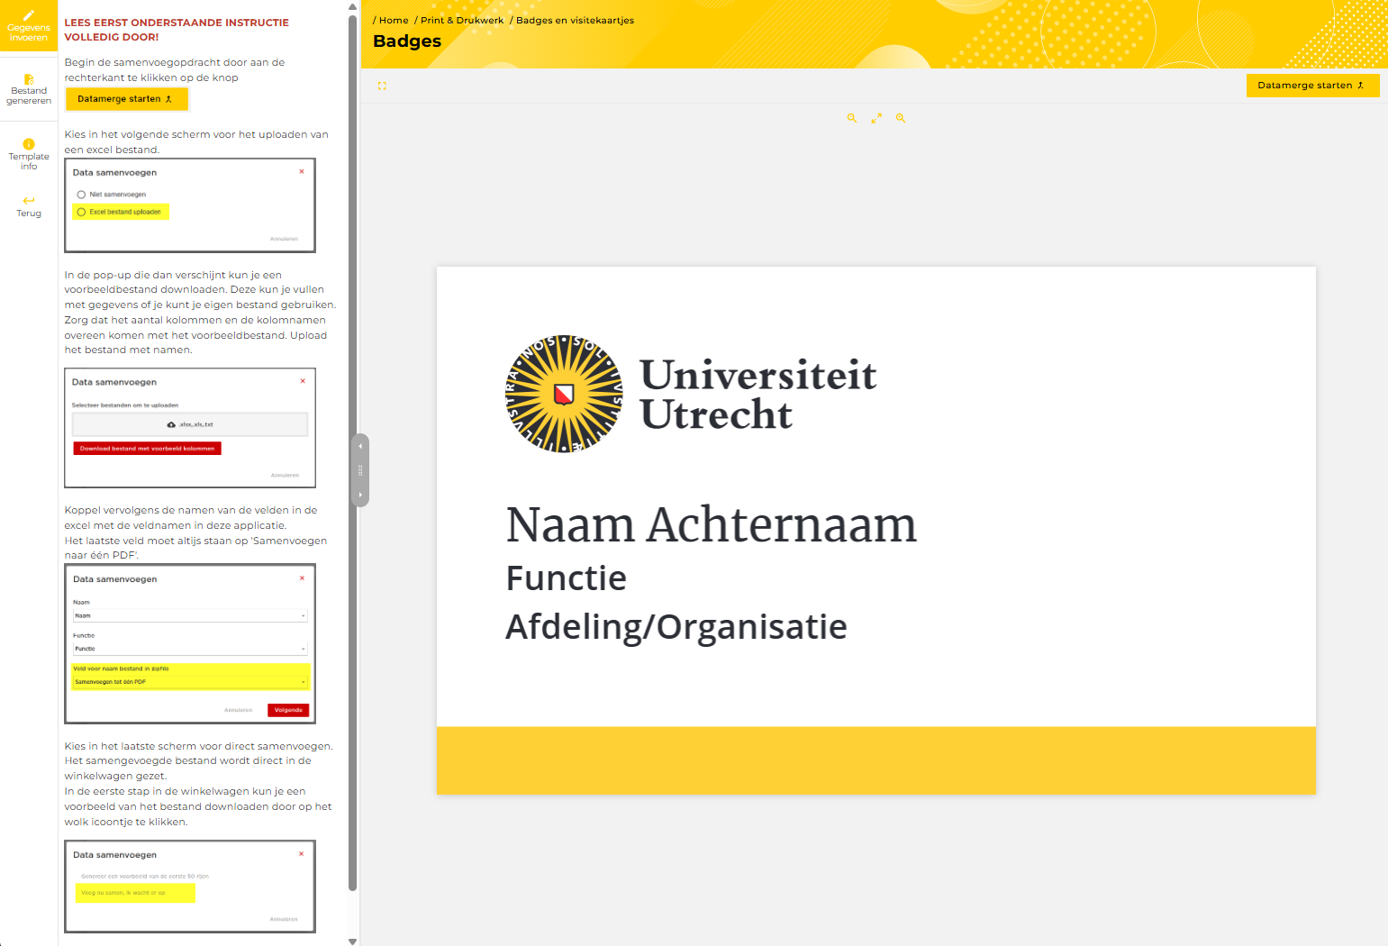This screenshot has height=946, width=1388.
Task: Collapse panel using splitter left arrow
Action: point(360,446)
